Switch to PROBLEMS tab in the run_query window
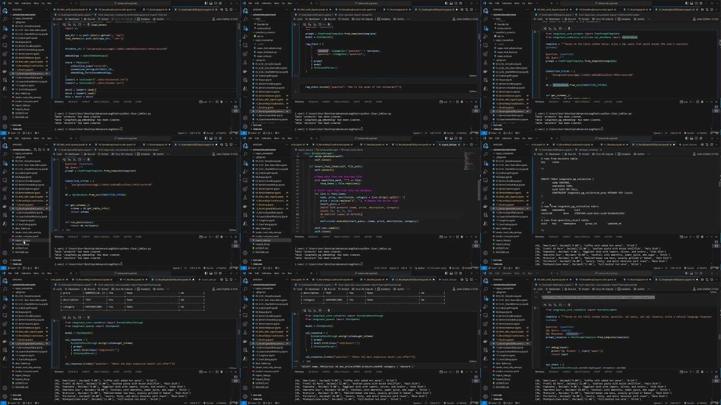The image size is (721, 405). point(73,237)
